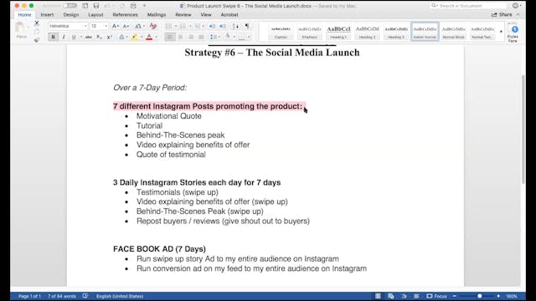The width and height of the screenshot is (536, 301).
Task: Click the Sort icon
Action: [x=235, y=26]
